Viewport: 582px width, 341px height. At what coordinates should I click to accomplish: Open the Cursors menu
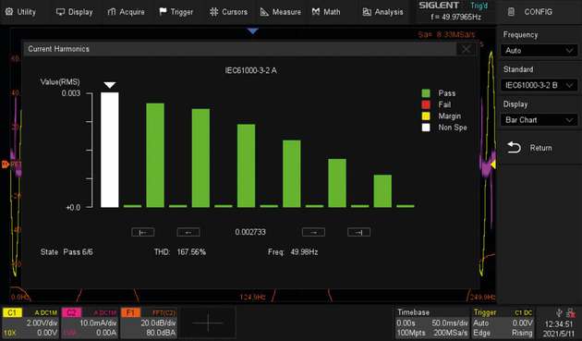[228, 12]
